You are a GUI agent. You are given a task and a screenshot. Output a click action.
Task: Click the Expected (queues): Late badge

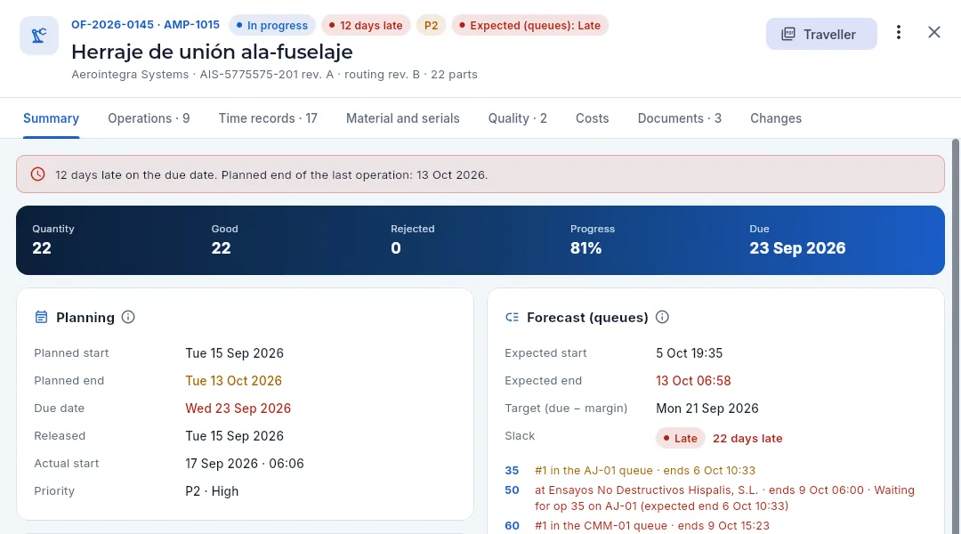click(x=530, y=25)
